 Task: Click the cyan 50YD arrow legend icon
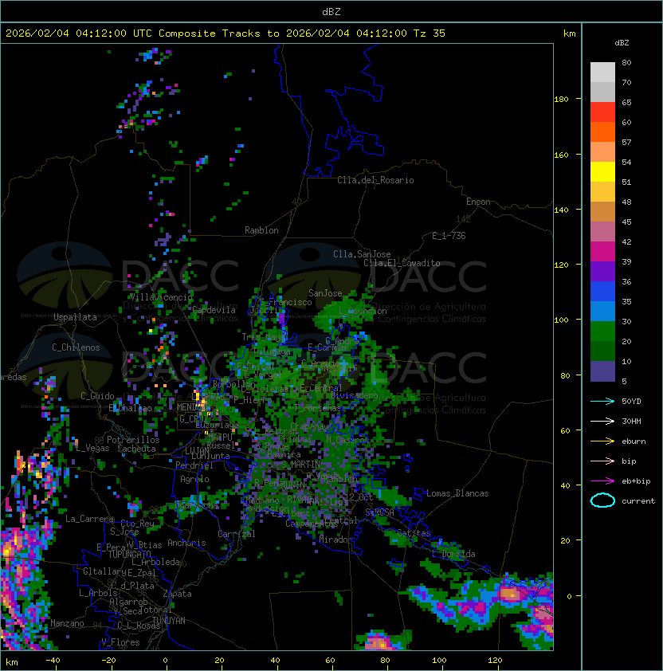[x=602, y=401]
